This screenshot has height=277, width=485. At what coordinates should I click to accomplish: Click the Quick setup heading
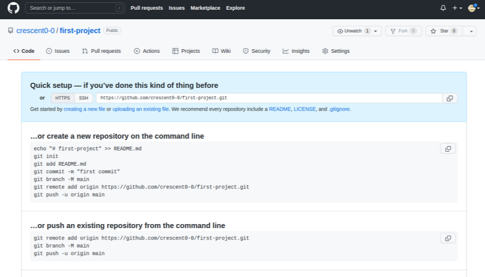pos(124,85)
